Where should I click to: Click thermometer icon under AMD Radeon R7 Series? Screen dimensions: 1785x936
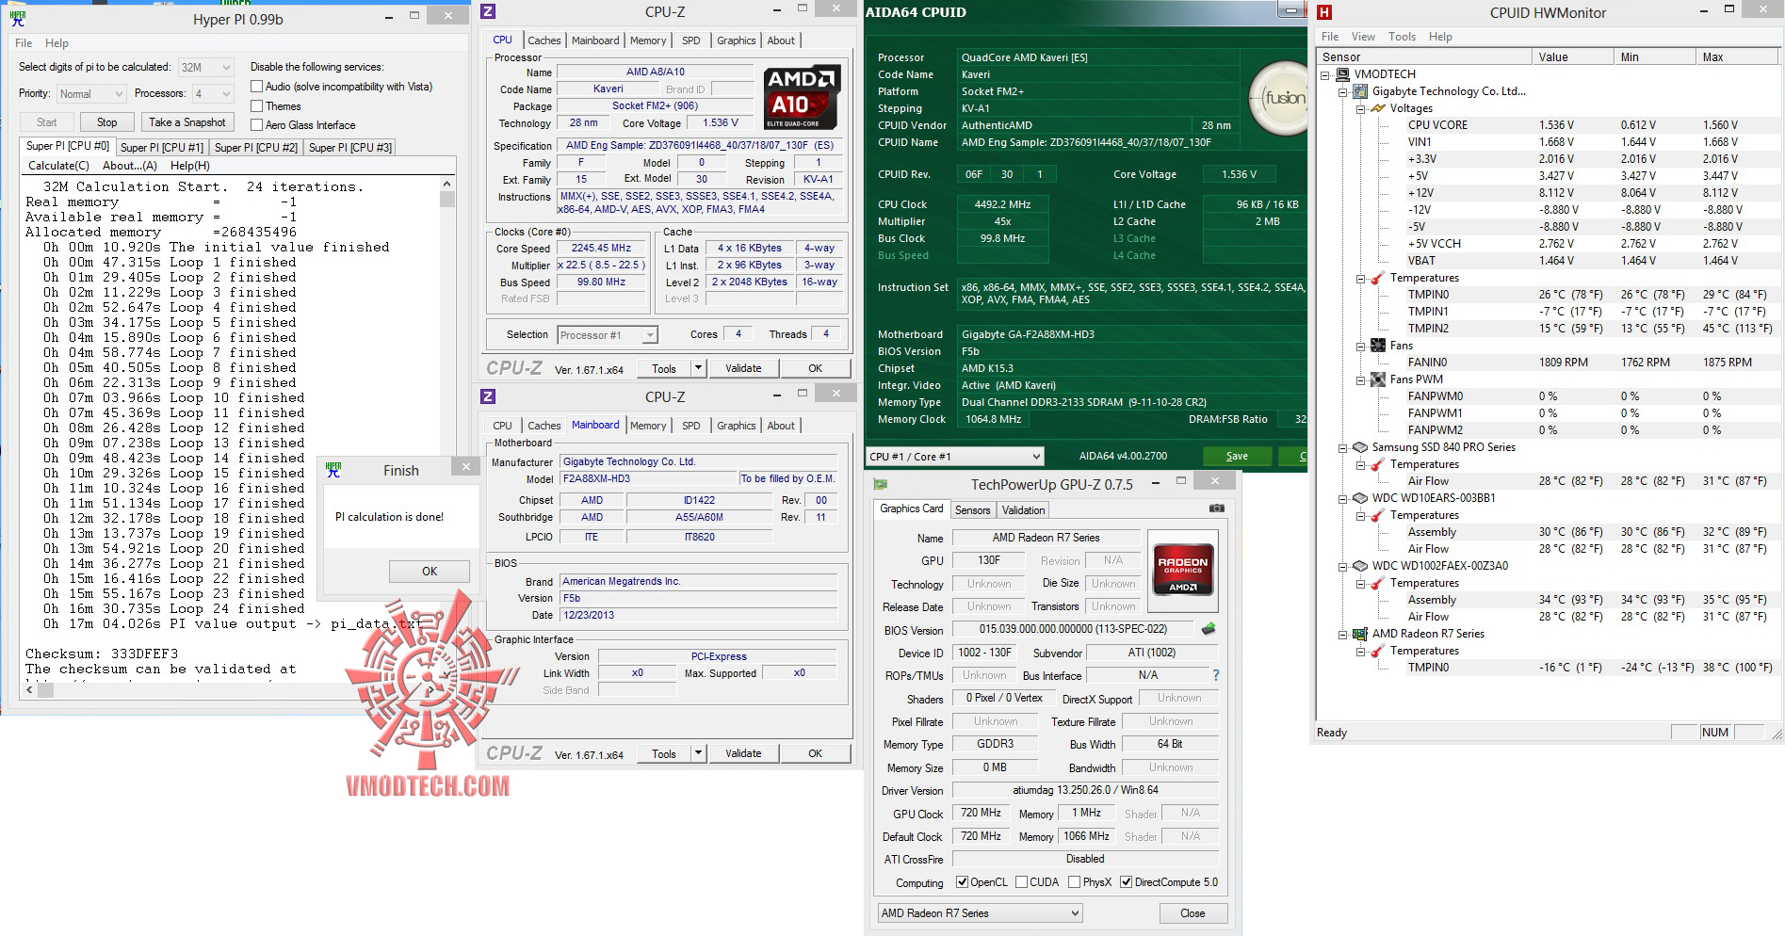[x=1378, y=651]
